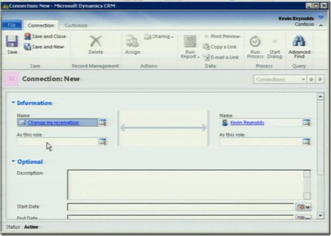Collapse the Optional section
Image resolution: width=331 pixels, height=236 pixels.
pos(13,161)
